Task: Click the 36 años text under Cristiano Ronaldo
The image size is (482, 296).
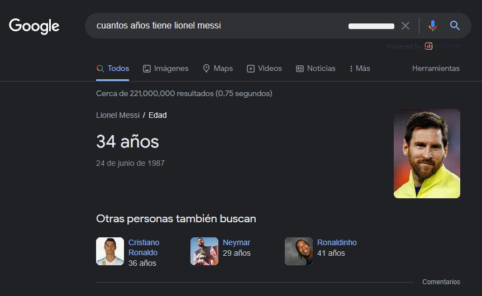Action: [142, 263]
